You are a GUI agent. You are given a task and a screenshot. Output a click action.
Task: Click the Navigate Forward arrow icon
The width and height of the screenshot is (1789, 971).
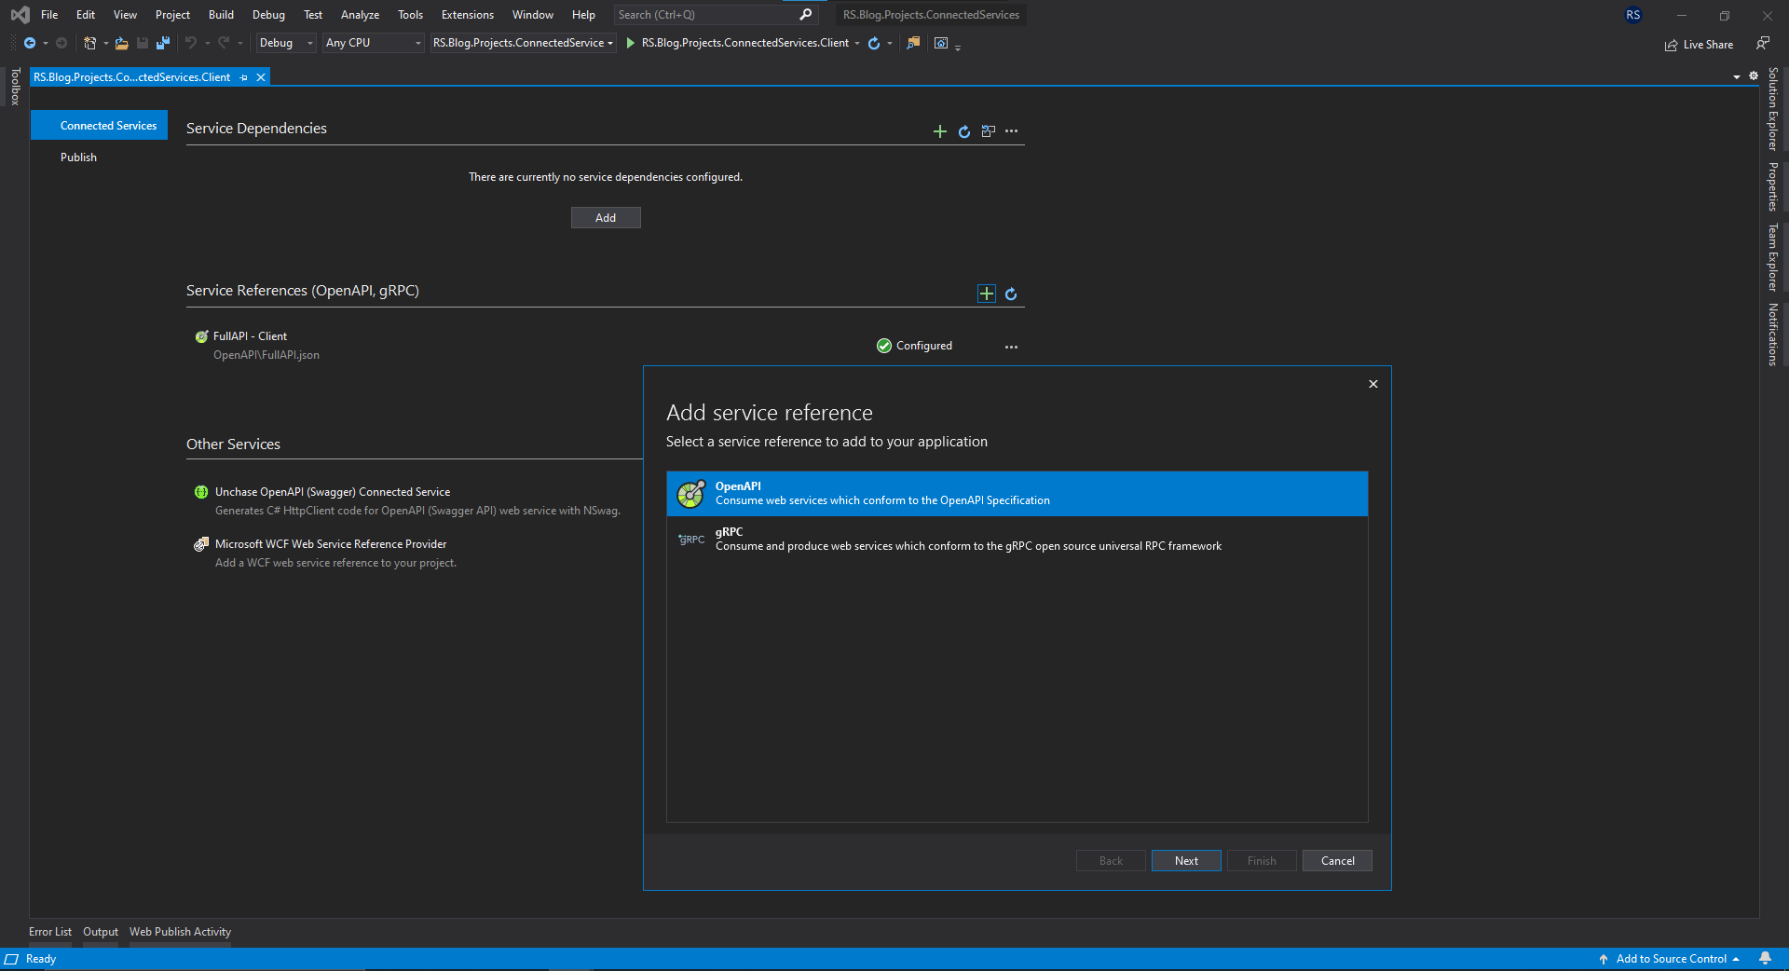click(x=61, y=43)
